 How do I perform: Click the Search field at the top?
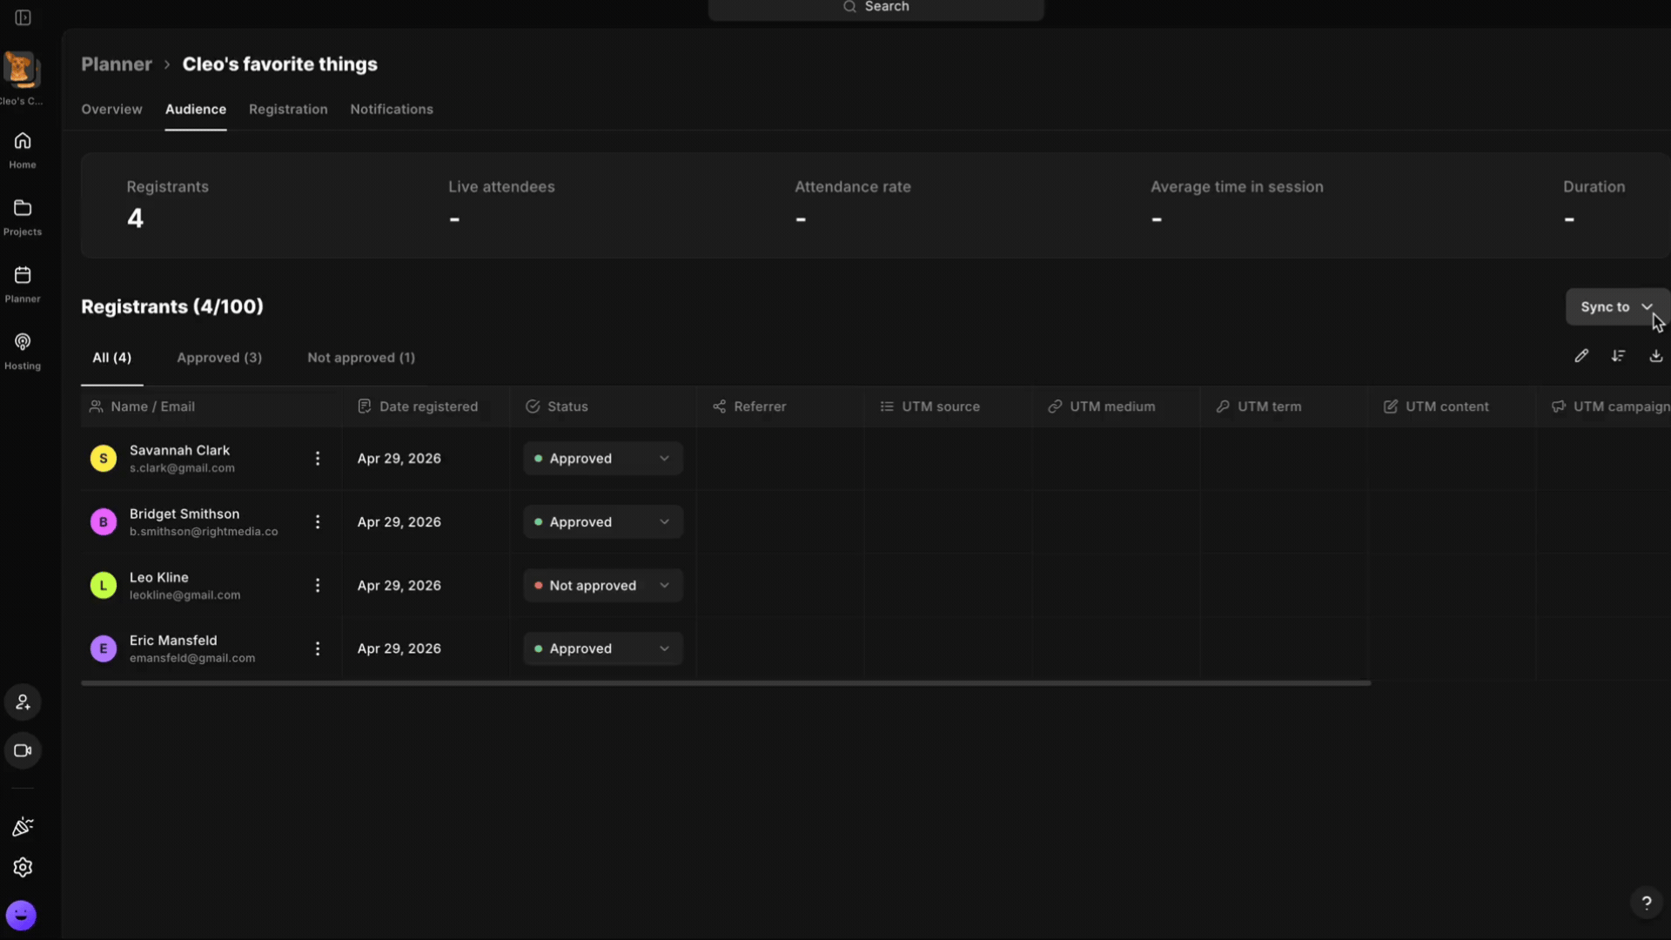click(x=876, y=8)
